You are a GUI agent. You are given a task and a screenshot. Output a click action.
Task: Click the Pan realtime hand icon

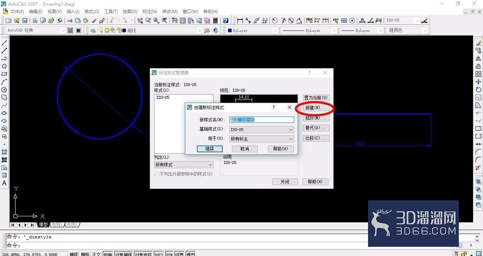tap(140, 21)
